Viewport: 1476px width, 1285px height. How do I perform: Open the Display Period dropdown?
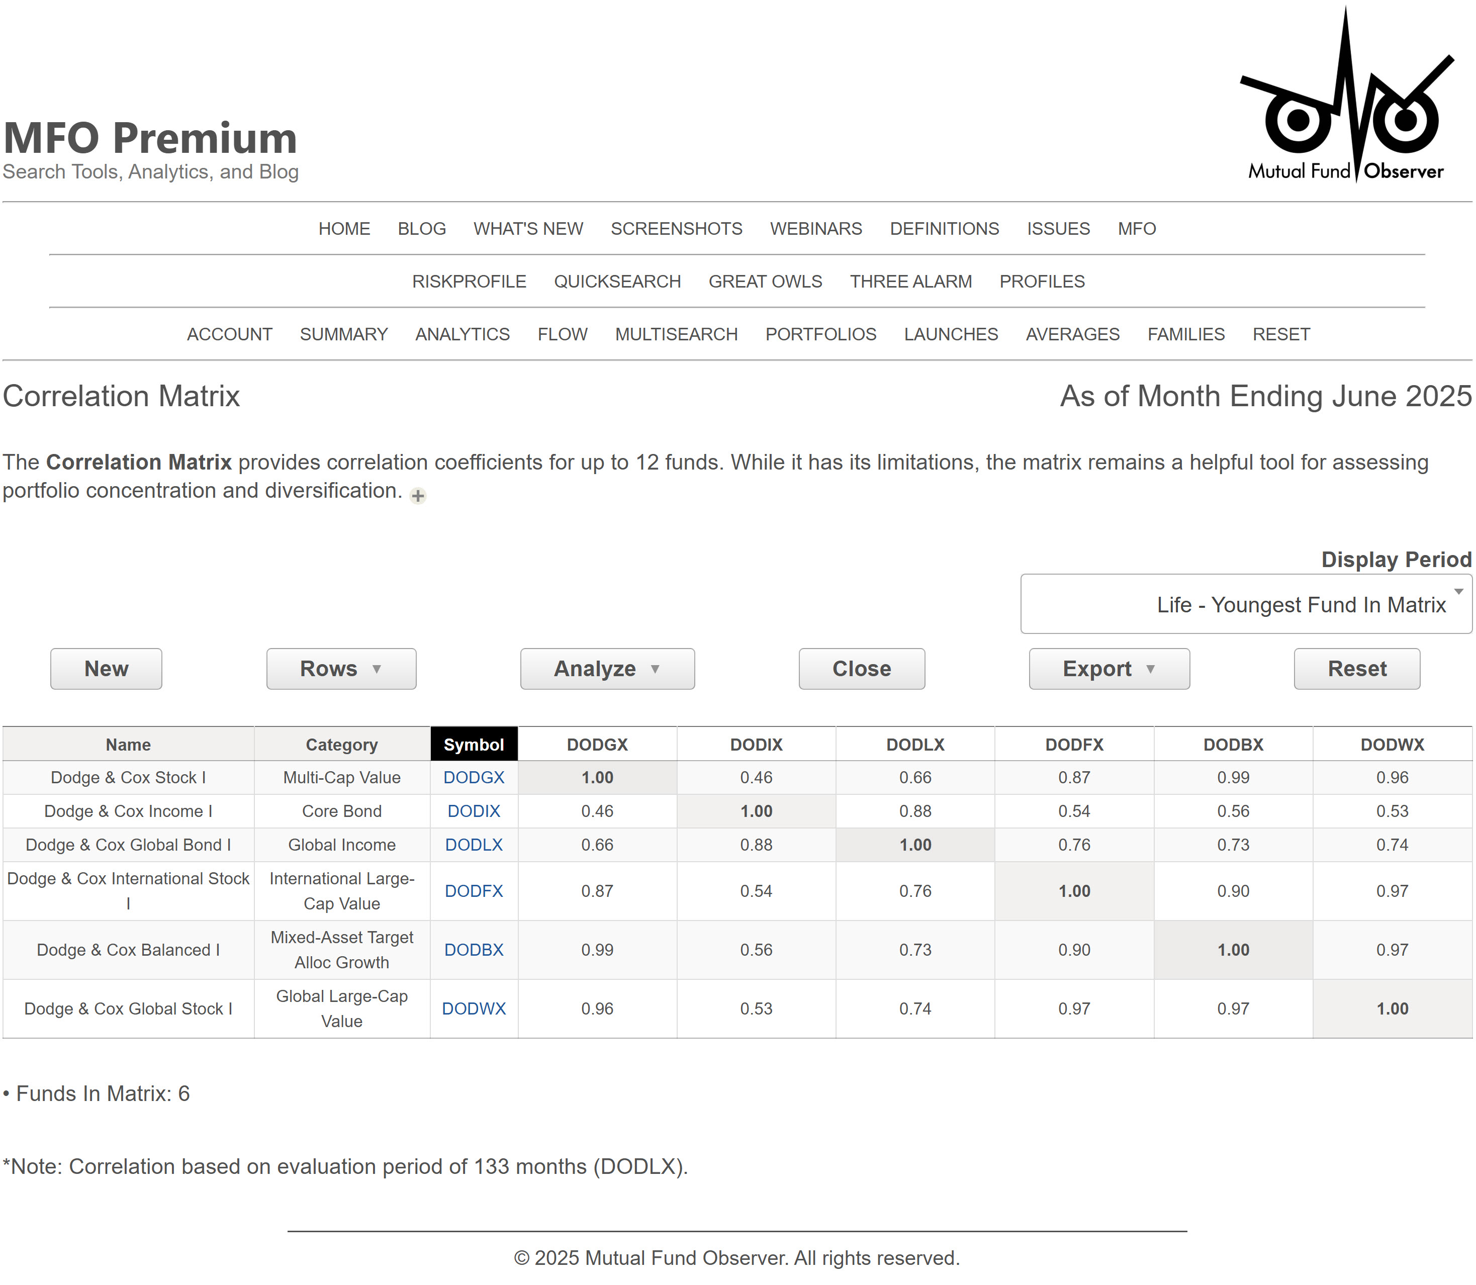[1246, 604]
